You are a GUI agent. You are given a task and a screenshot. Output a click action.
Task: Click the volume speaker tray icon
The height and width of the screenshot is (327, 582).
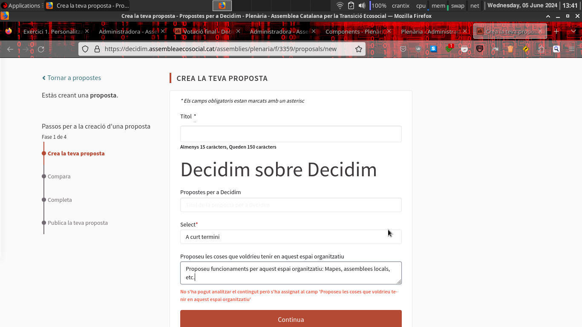pos(362,6)
